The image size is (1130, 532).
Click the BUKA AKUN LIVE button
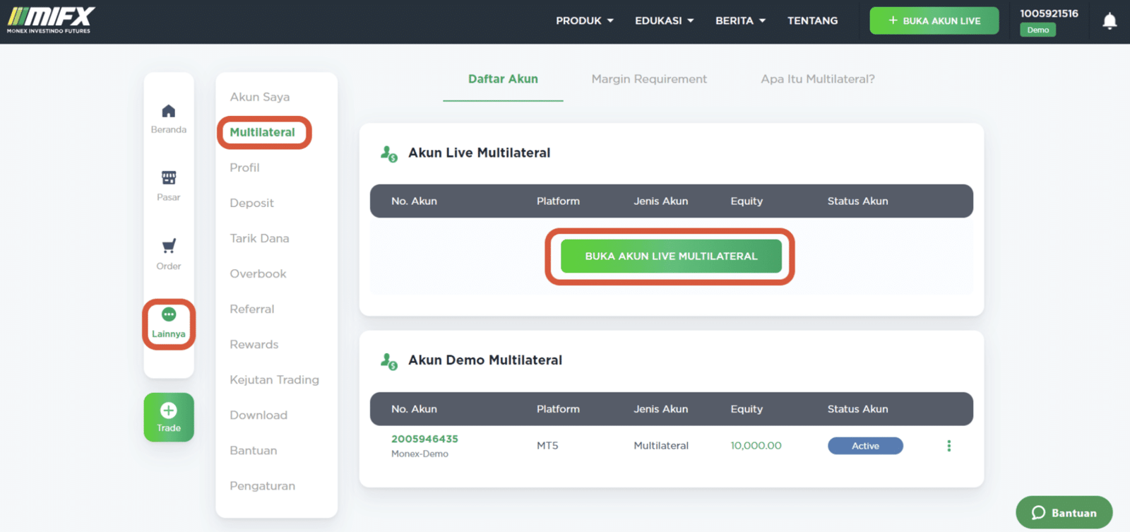tap(934, 20)
